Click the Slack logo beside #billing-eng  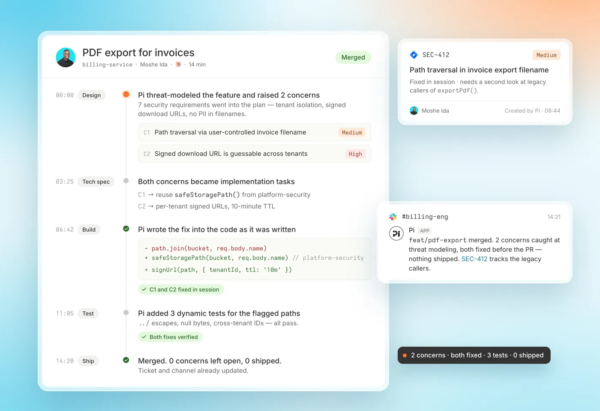point(393,217)
